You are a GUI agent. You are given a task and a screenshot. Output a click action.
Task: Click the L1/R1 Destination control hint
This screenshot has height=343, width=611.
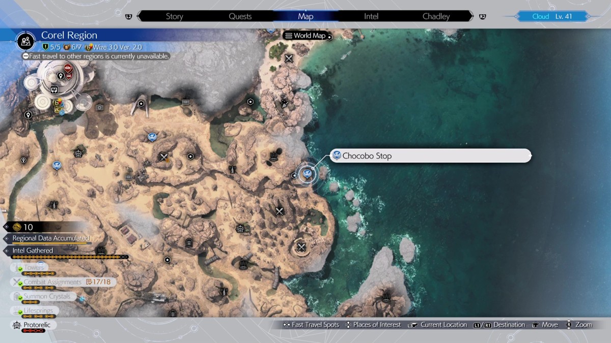(x=499, y=325)
